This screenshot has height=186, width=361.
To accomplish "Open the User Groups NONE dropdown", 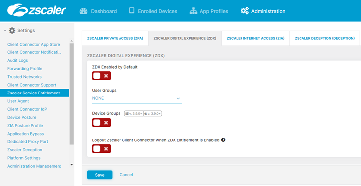I will point(137,98).
